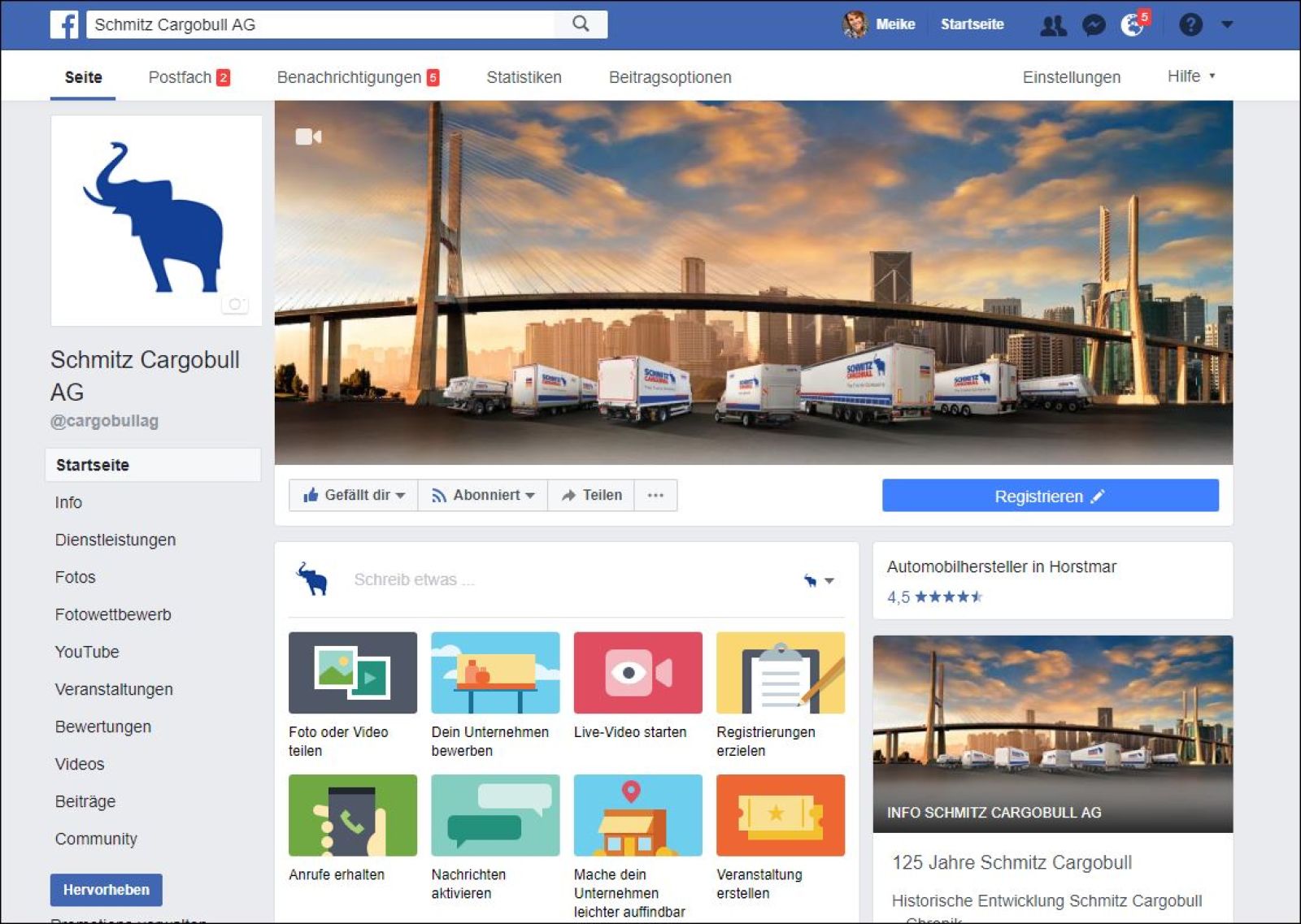Click 'Schreib etwas ...' post field
Viewport: 1301px width, 924px height.
coord(414,579)
